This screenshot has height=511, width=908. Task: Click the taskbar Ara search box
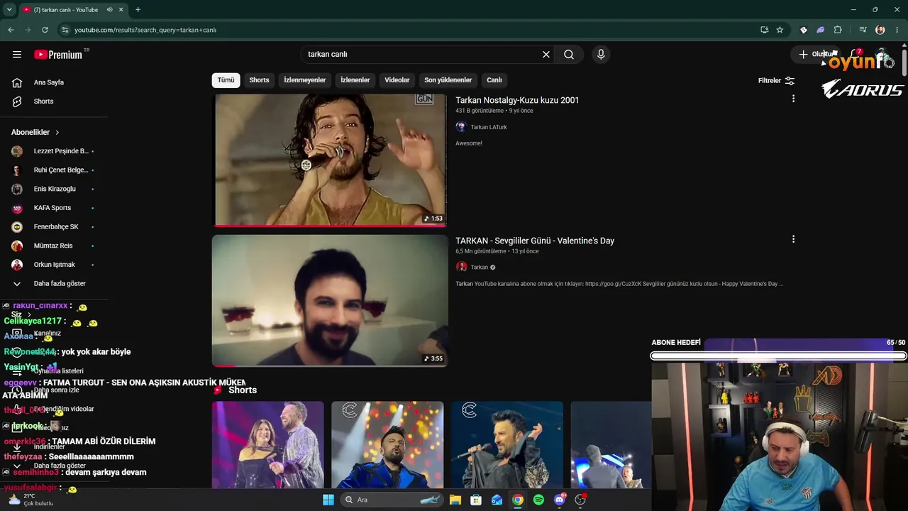click(390, 500)
